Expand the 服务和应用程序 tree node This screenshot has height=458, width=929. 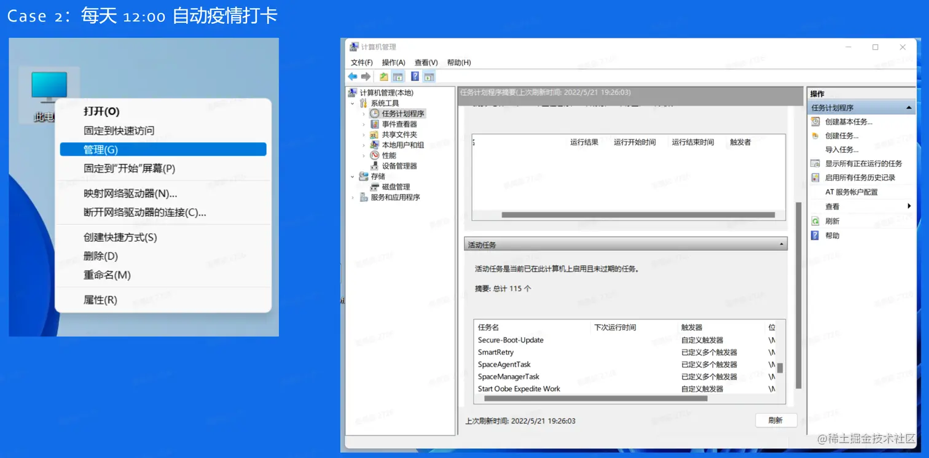coord(353,197)
